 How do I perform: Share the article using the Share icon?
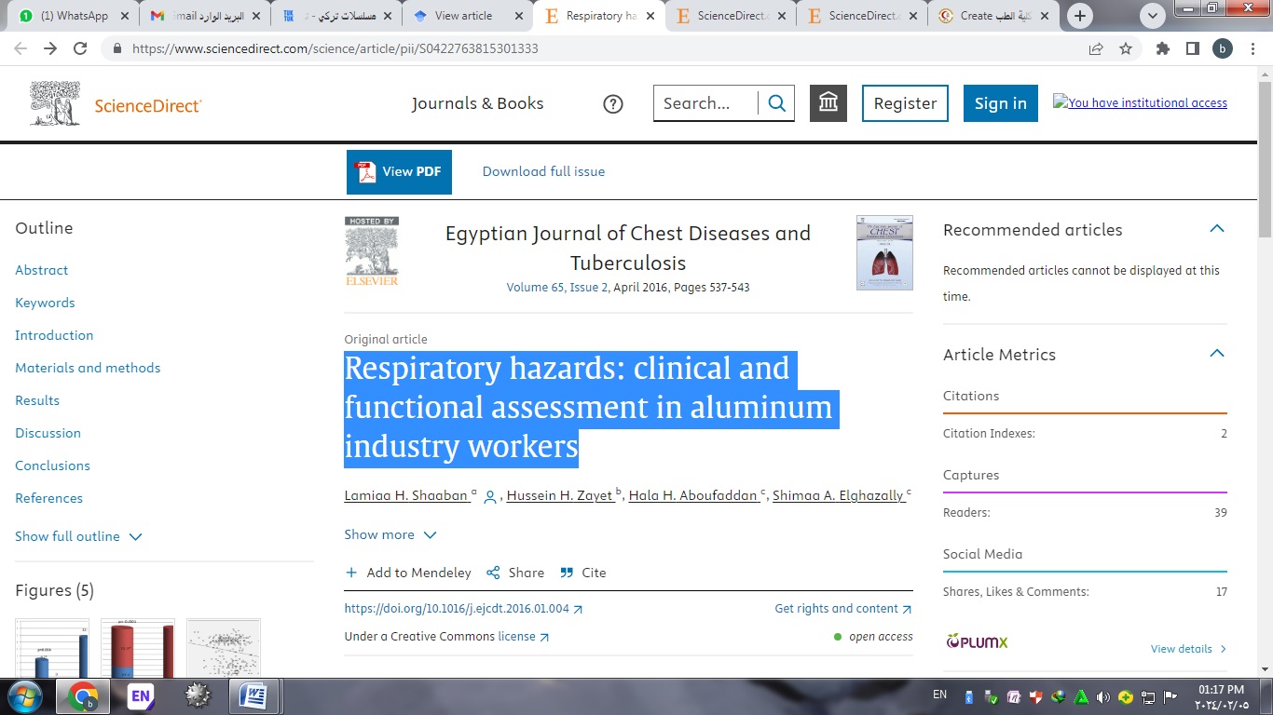pyautogui.click(x=494, y=573)
